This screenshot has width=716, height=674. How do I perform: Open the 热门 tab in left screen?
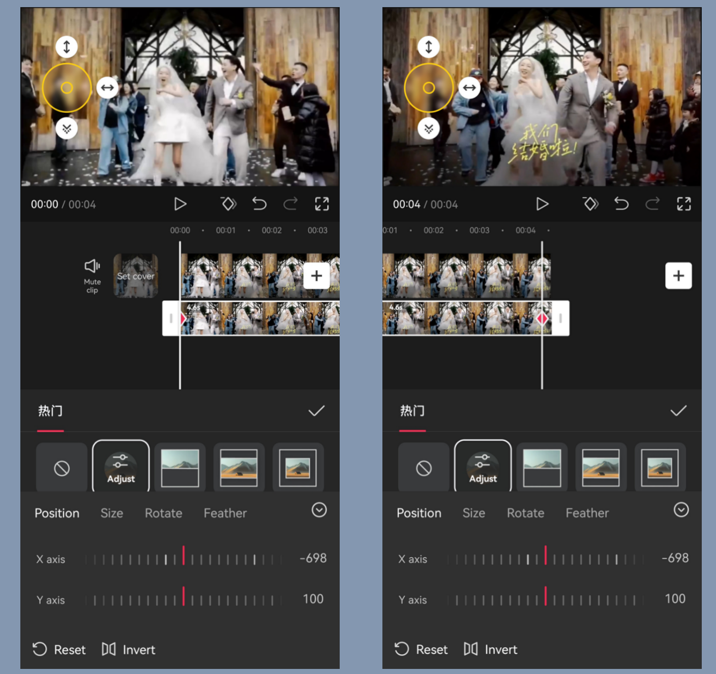point(50,411)
